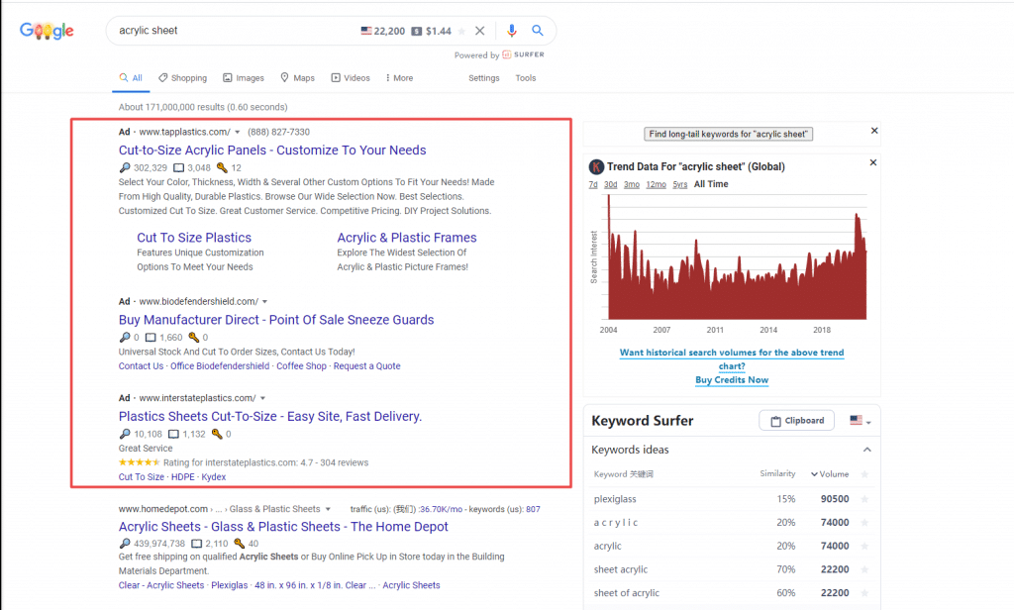This screenshot has height=610, width=1014.
Task: Switch to the Videos tab
Action: [x=351, y=77]
